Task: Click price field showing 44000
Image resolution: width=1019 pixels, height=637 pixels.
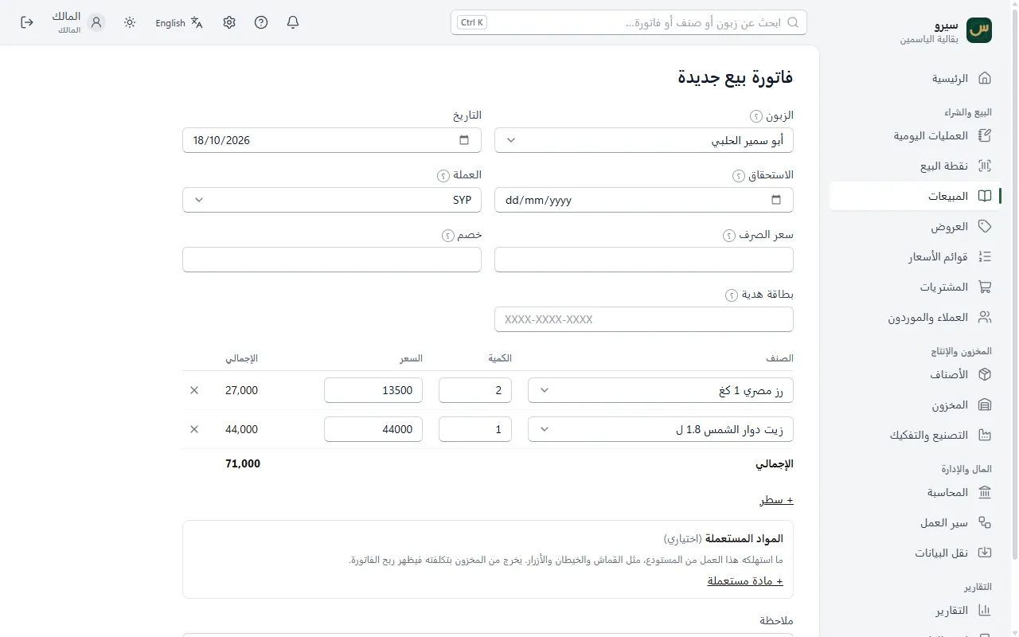Action: [x=373, y=429]
